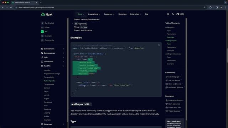228x128 pixels.
Task: Open Enterprise dropdown menu
Action: click(x=135, y=14)
